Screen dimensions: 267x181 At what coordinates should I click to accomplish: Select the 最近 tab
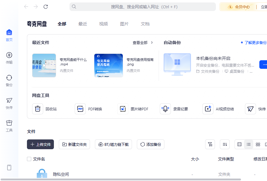pos(83,24)
